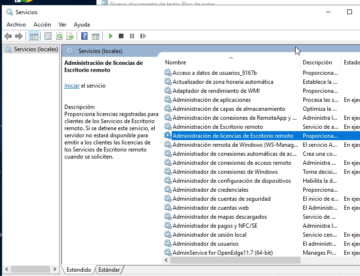This screenshot has width=360, height=276.
Task: Click the Bloc de notas window title behind
Action: click(x=163, y=3)
